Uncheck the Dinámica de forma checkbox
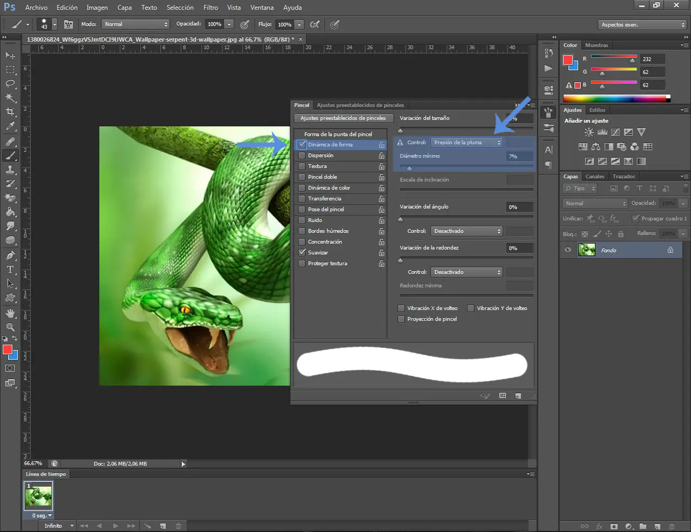The height and width of the screenshot is (532, 691). click(302, 145)
